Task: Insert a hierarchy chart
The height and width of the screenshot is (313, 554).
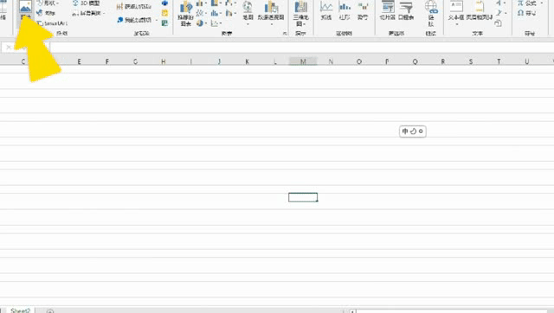Action: (216, 3)
